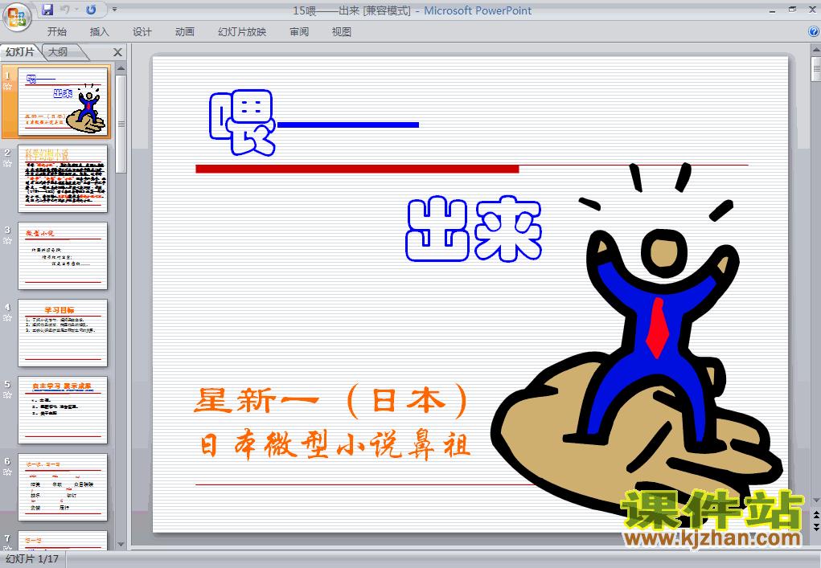Click the slide area scrollbar down arrow
This screenshot has height=568, width=821.
pyautogui.click(x=815, y=501)
